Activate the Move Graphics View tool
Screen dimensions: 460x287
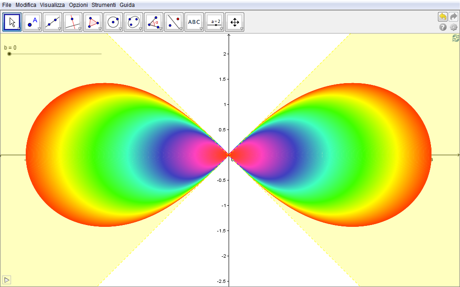point(235,22)
